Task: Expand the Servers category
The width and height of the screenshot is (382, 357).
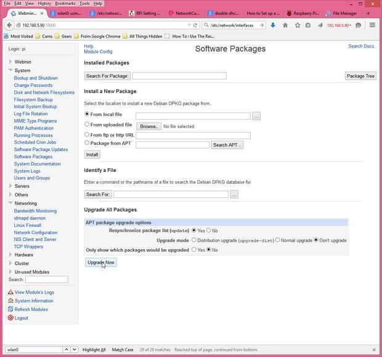Action: coord(10,186)
